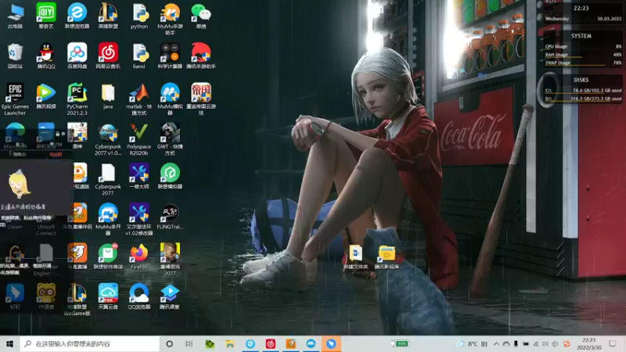The width and height of the screenshot is (626, 352).
Task: Click the Windows Start button
Action: click(9, 343)
